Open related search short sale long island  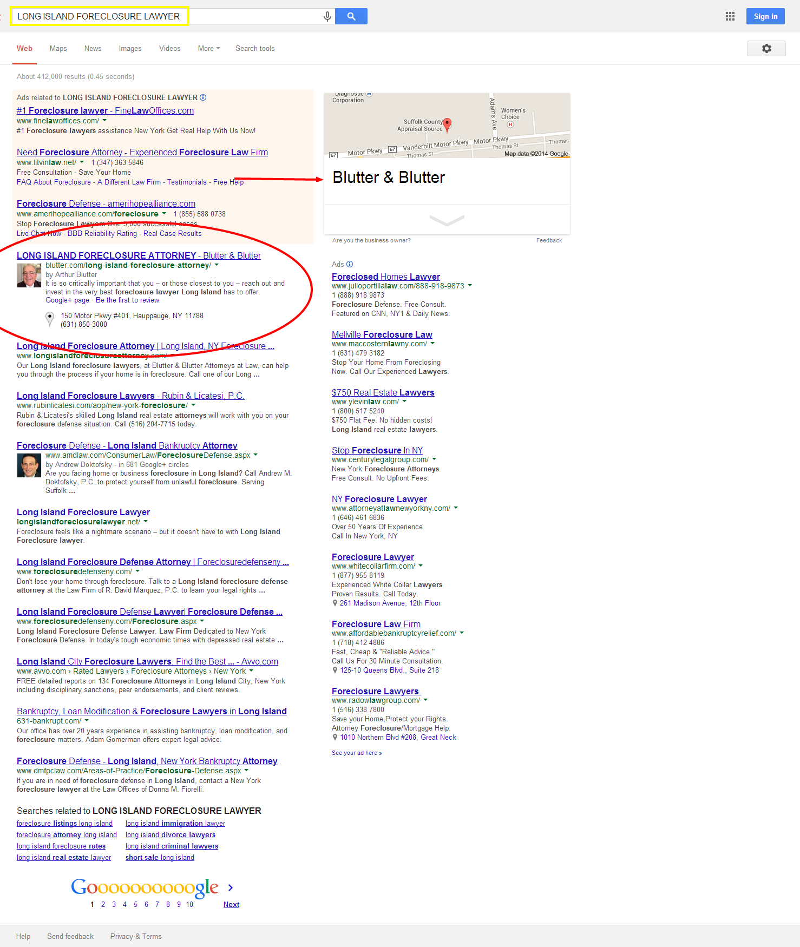coord(160,857)
